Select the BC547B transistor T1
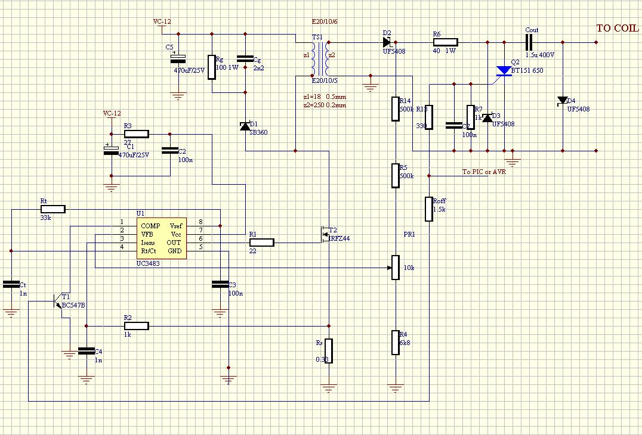Viewport: 642px width, 435px height. [58, 301]
